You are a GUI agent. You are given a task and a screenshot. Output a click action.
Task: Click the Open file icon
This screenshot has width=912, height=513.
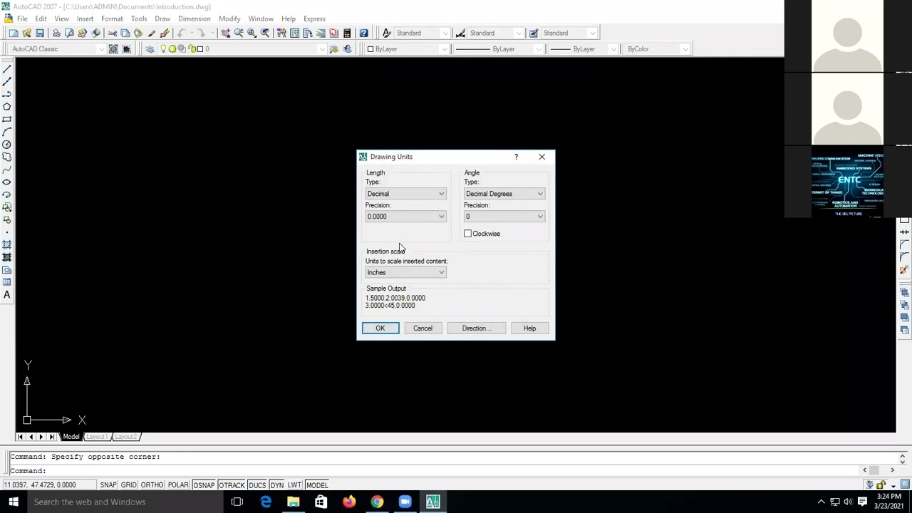pos(27,33)
